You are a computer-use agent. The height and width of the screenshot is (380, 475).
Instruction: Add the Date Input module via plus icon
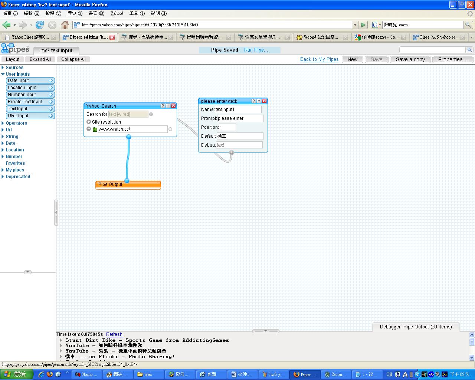pos(50,81)
